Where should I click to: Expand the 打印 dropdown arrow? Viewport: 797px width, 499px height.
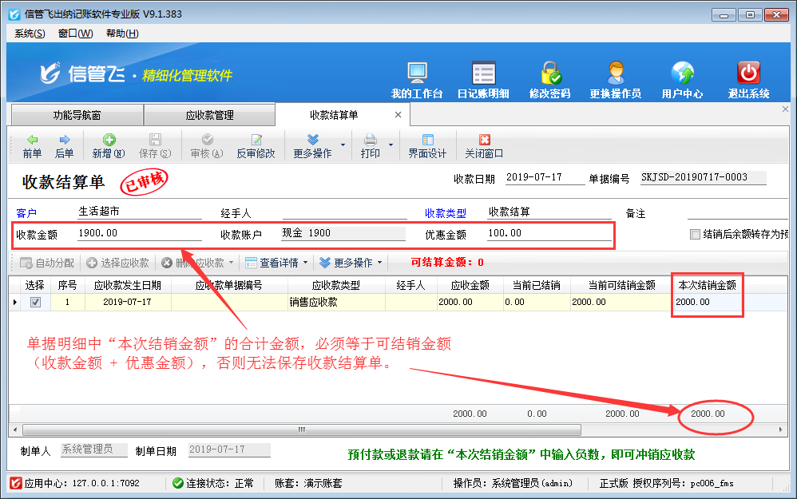coord(391,145)
